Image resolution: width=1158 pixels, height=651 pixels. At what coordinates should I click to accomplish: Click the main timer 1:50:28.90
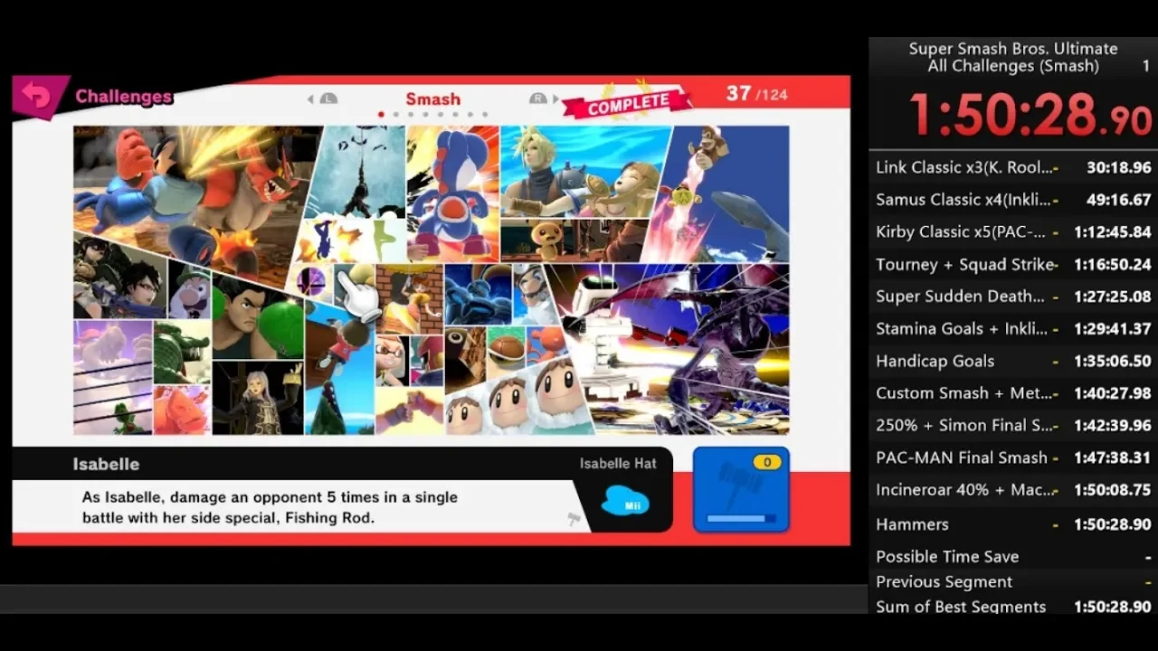coord(1030,115)
